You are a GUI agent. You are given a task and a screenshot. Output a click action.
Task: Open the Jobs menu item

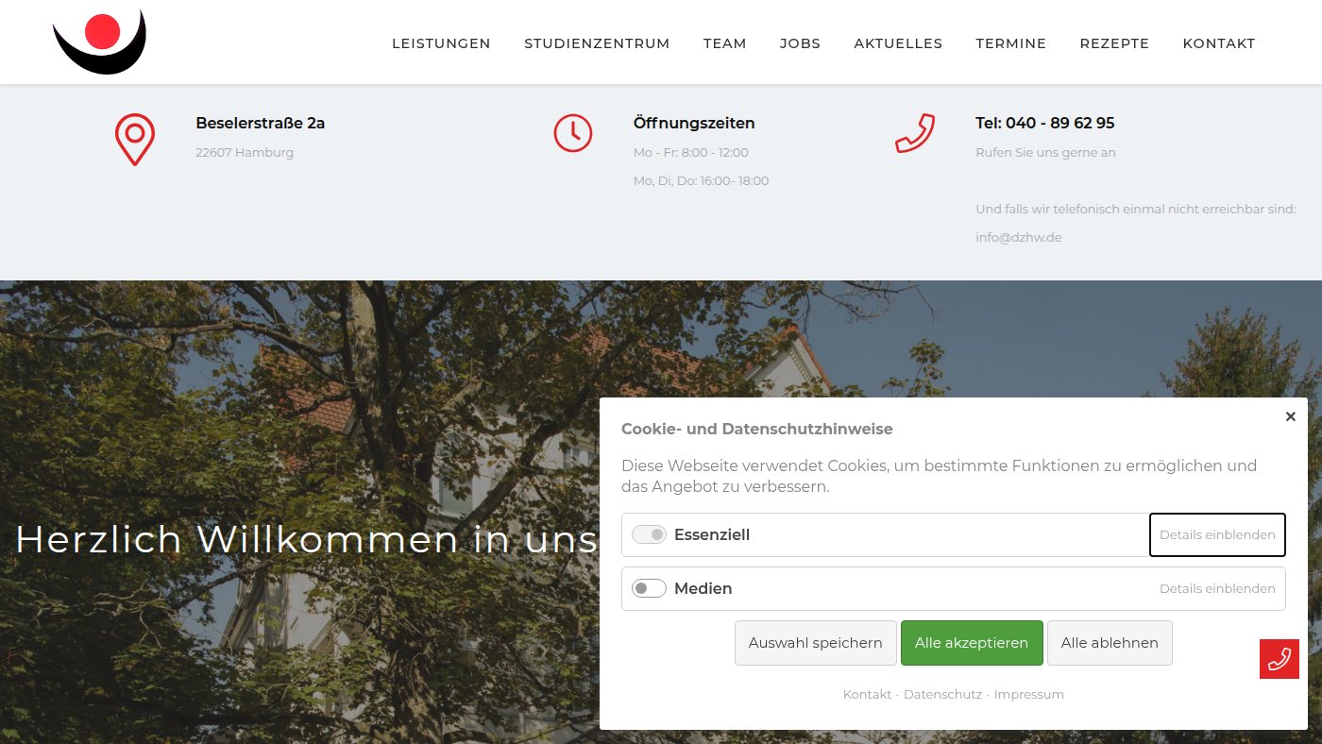(x=800, y=43)
